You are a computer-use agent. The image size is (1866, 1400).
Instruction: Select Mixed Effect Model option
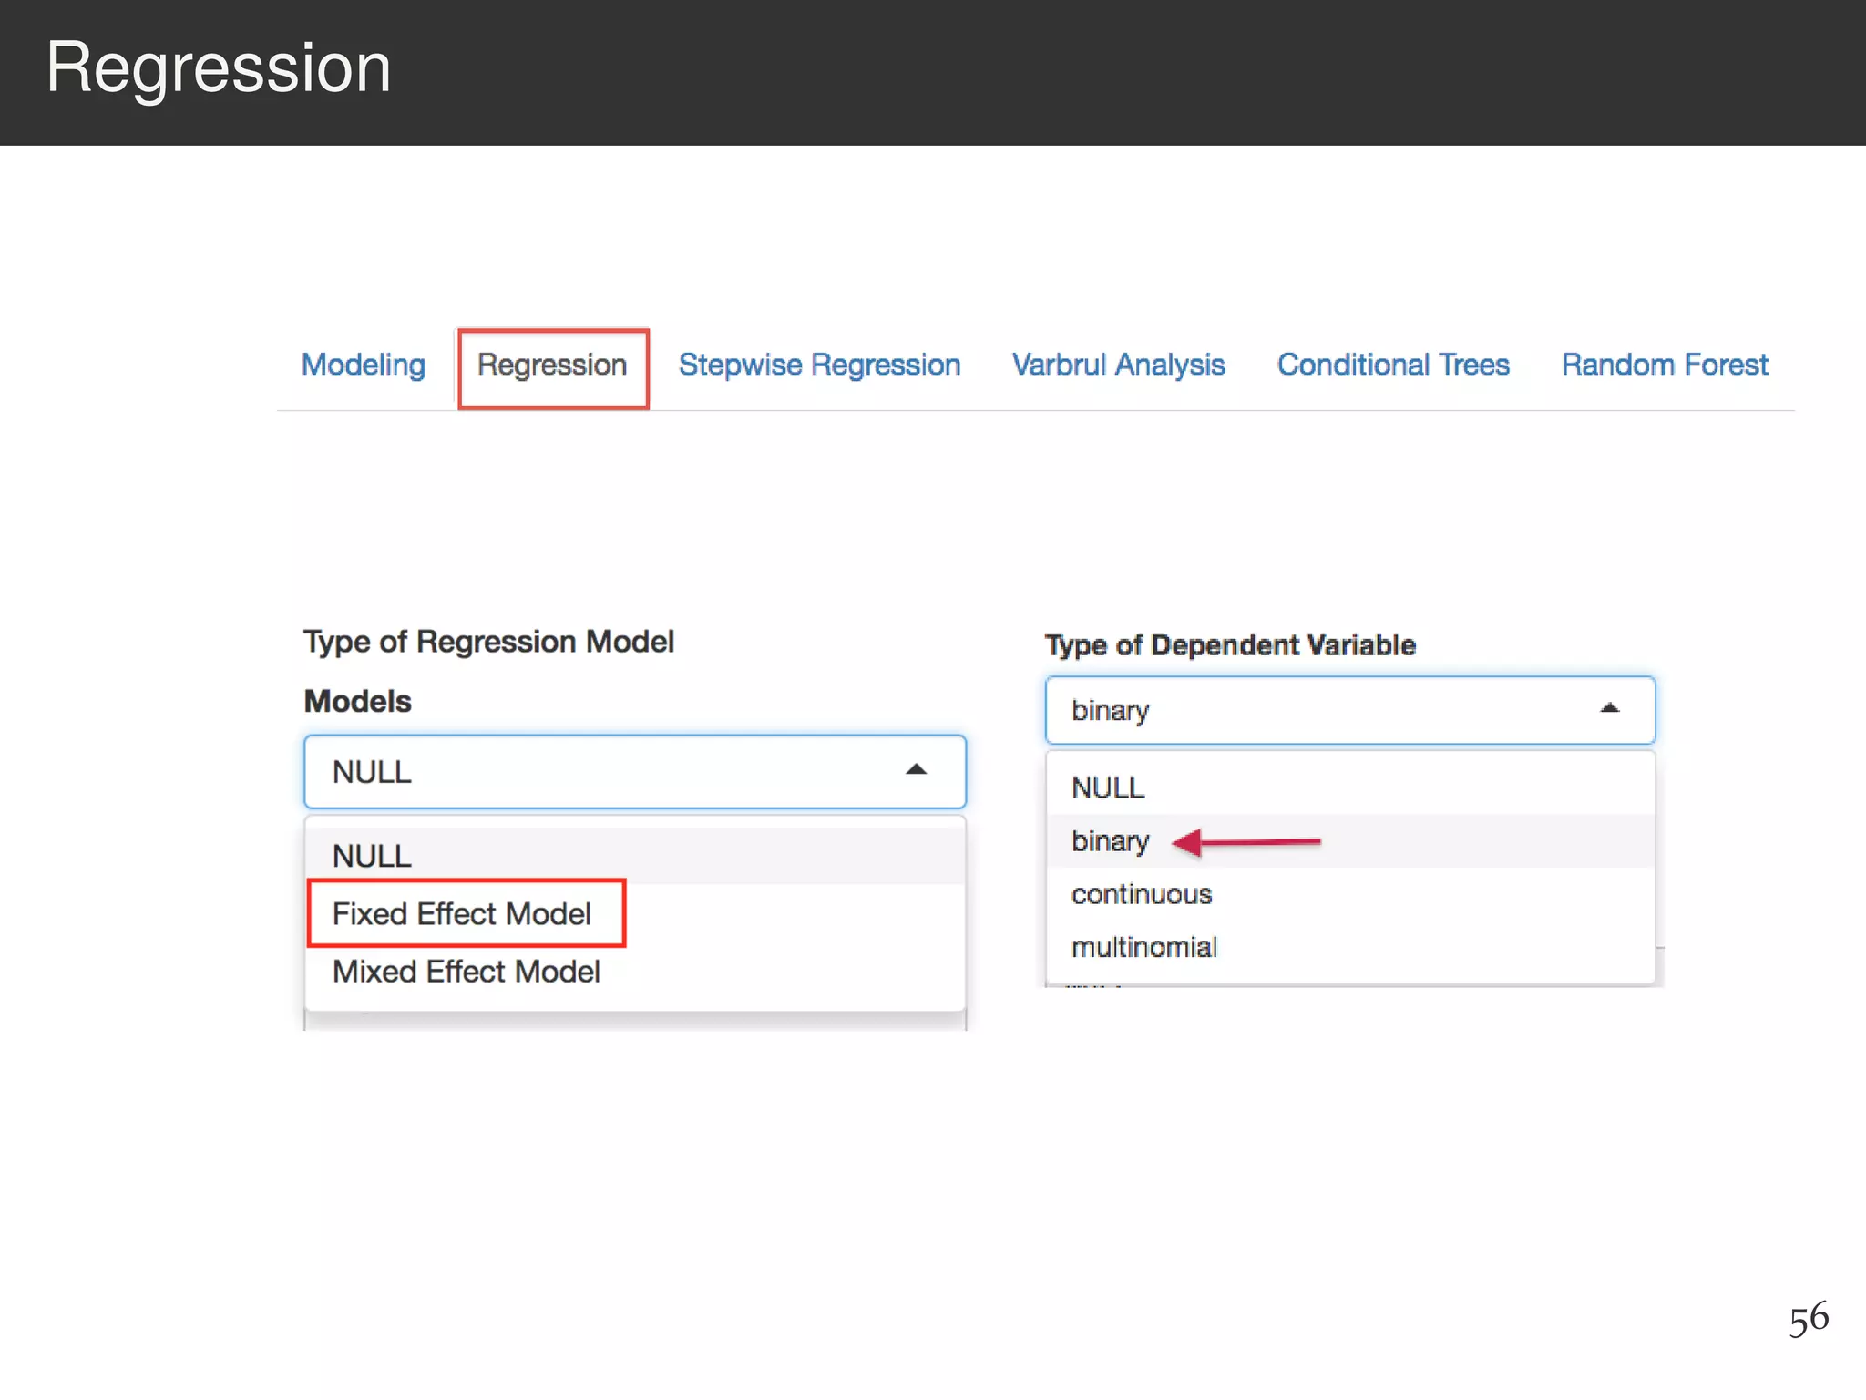466,972
